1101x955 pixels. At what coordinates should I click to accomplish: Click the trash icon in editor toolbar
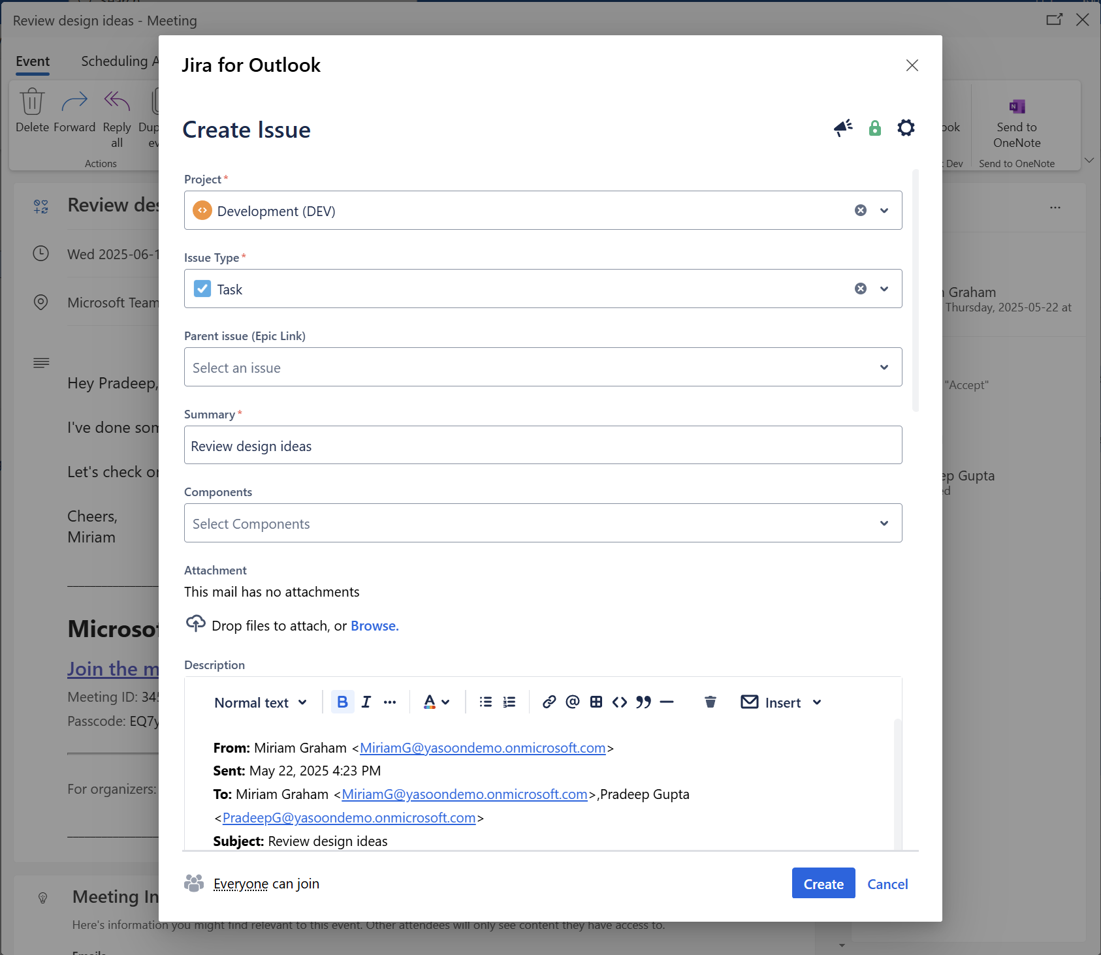(710, 702)
